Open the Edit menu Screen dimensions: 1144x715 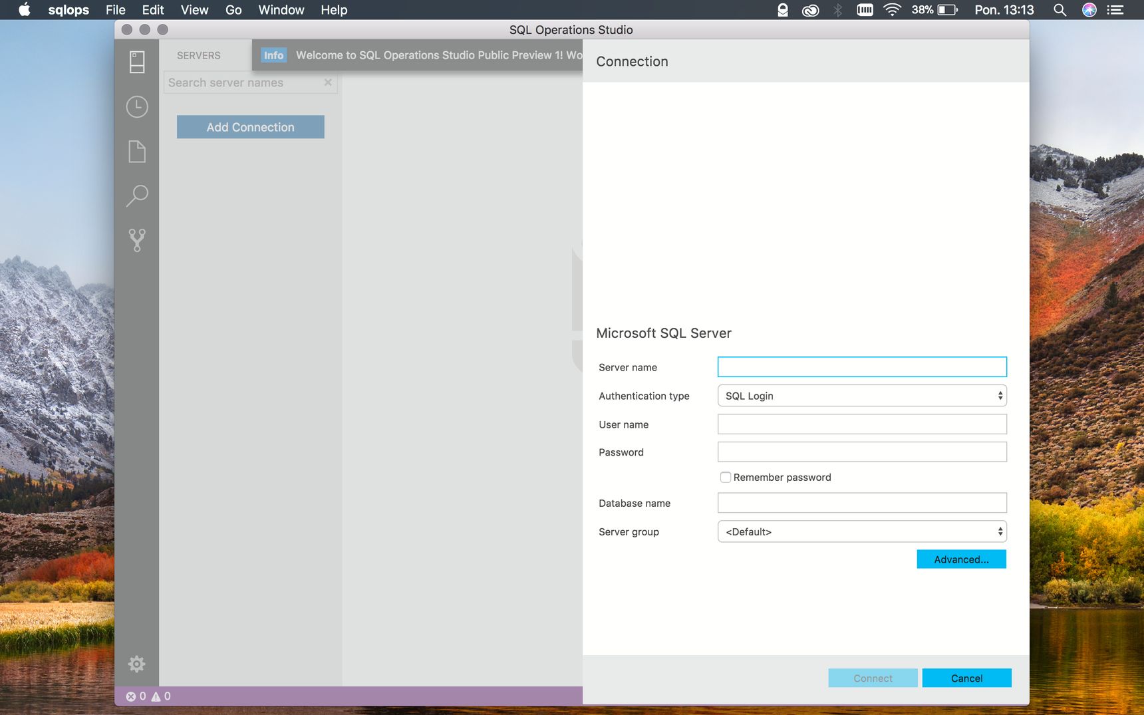coord(152,10)
